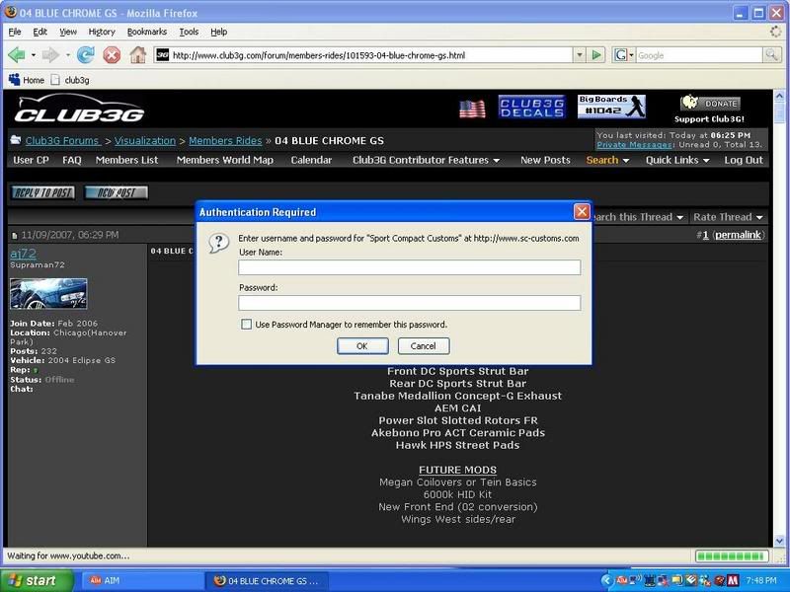Reload the page with the Refresh icon

pos(86,54)
